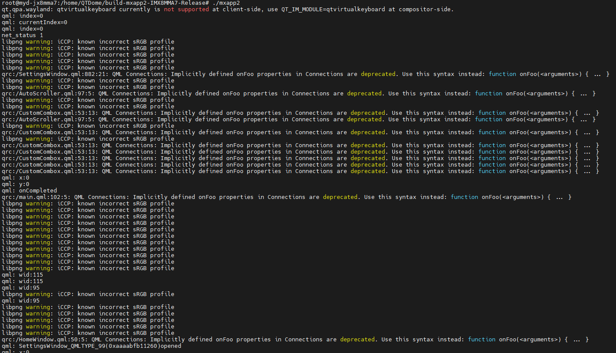Click the red 'not supported' text

tap(186, 9)
